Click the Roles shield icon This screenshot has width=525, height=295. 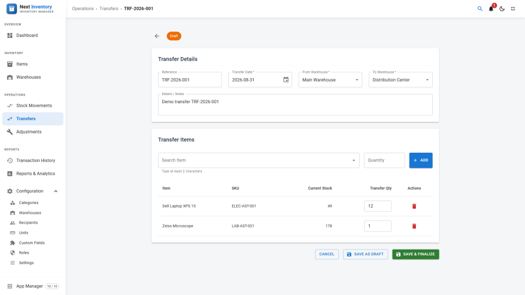click(12, 253)
